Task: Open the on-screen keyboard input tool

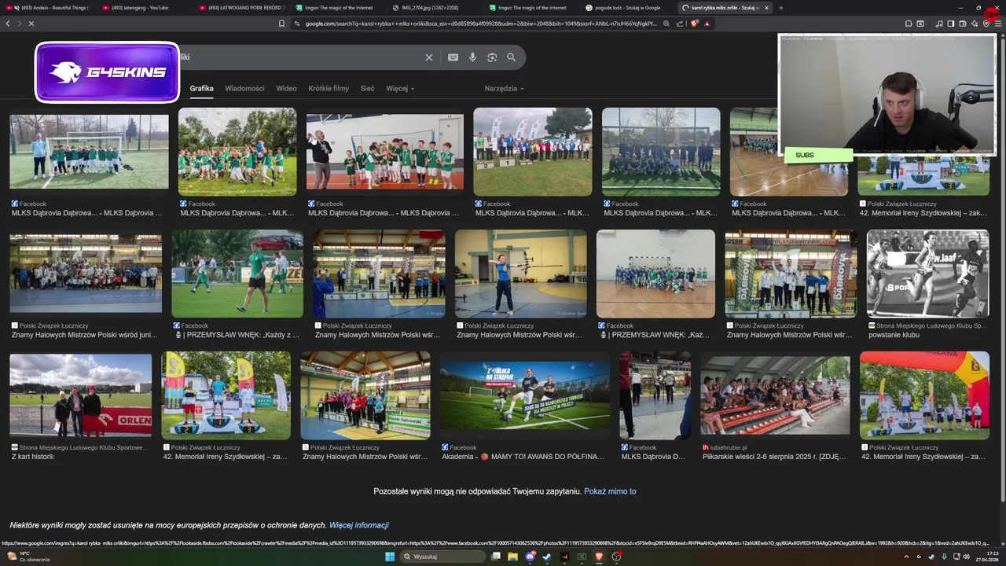Action: [453, 57]
